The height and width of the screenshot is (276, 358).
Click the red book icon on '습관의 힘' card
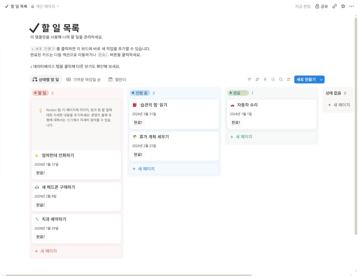[135, 105]
